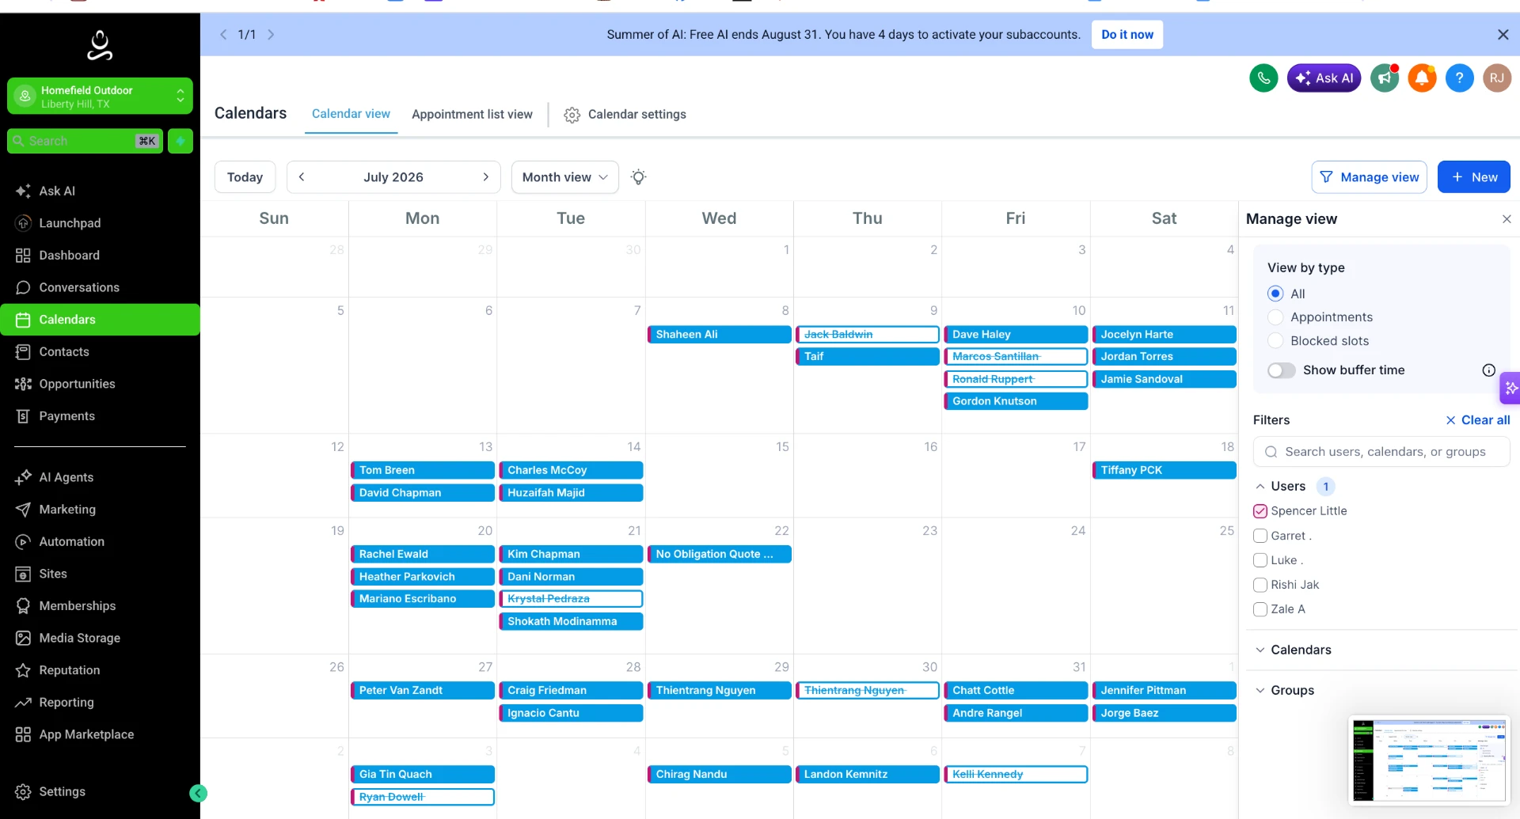Collapse the sidebar with the green arrow
The height and width of the screenshot is (819, 1520).
pos(199,793)
